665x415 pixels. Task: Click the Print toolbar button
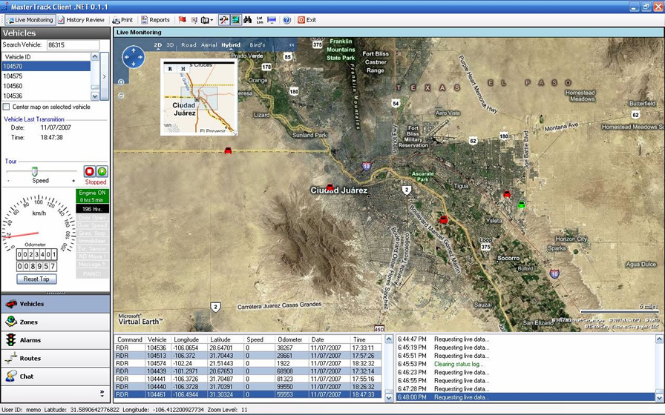(122, 20)
